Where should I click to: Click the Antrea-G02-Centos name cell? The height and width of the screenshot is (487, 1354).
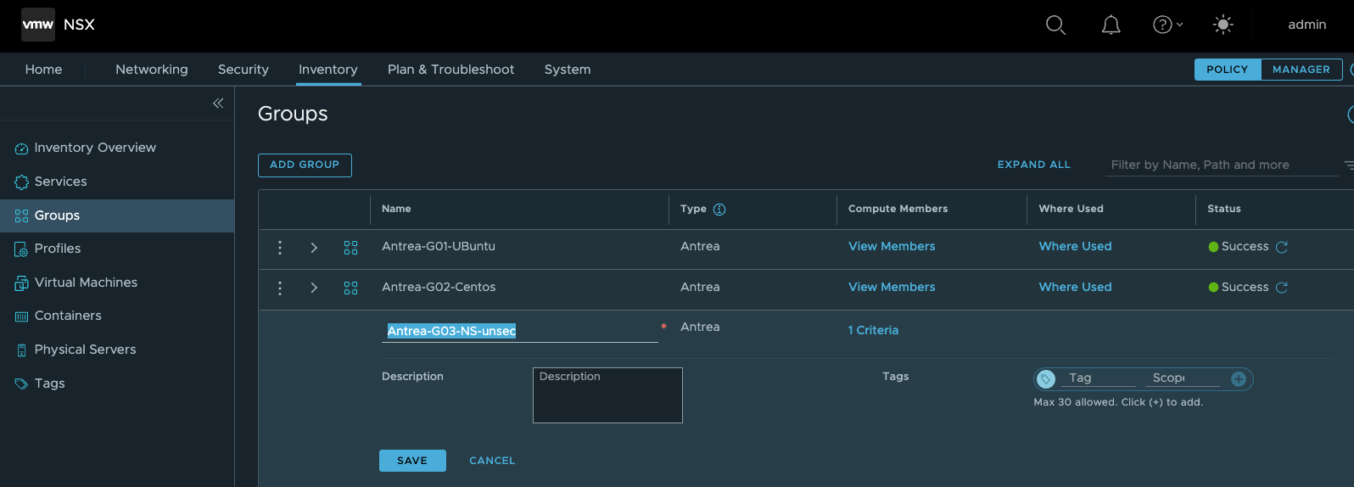point(439,287)
